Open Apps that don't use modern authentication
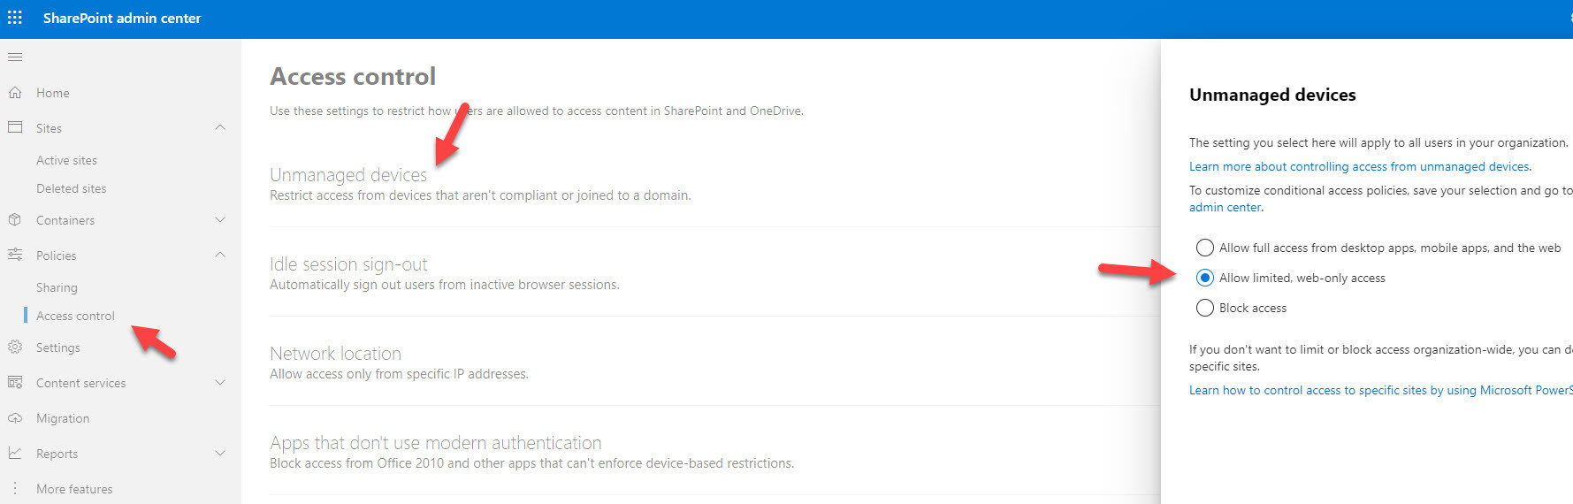 click(436, 443)
